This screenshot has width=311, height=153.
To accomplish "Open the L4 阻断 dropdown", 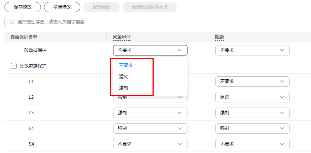I will pyautogui.click(x=252, y=128).
